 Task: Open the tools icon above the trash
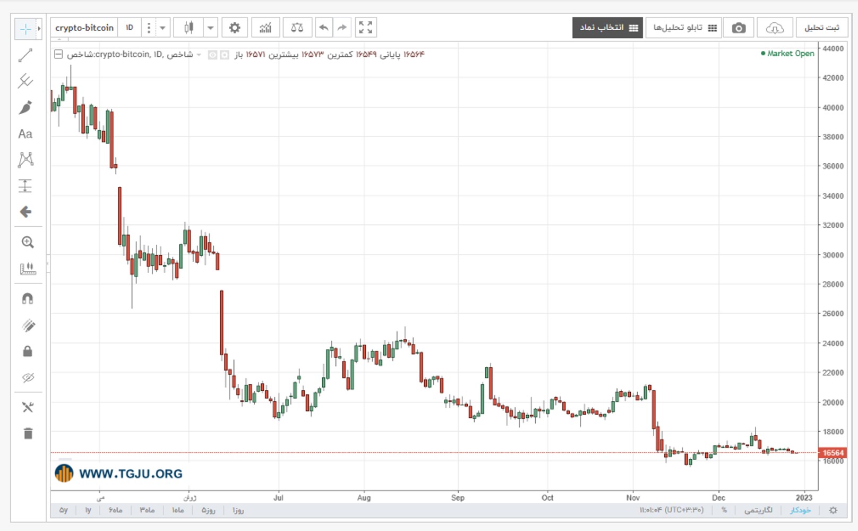(28, 407)
